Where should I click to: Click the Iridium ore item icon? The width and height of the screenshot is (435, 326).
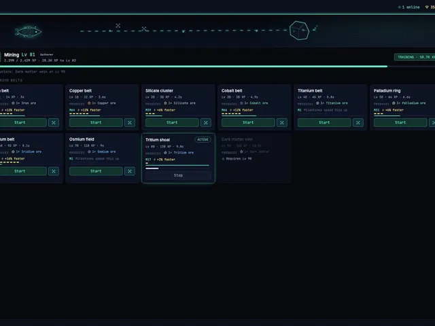tap(13, 151)
